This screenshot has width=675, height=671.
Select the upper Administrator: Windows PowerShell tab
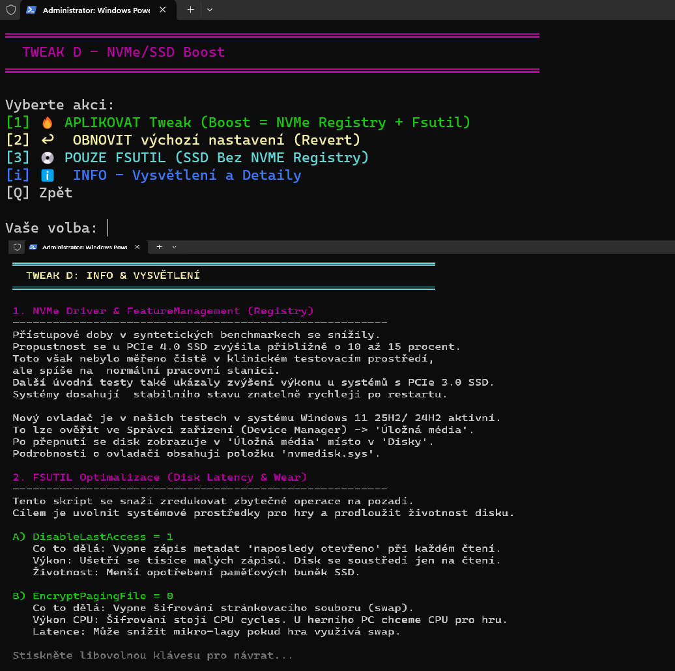coord(95,10)
